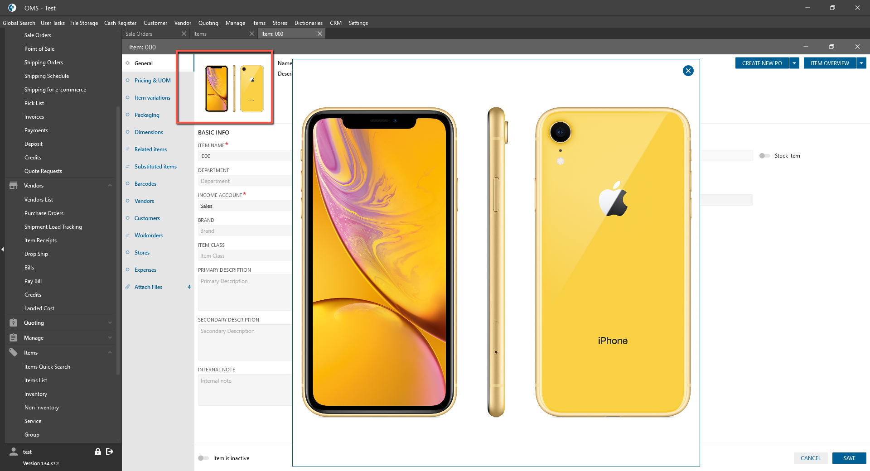Close the Items tab
The image size is (870, 471).
[x=252, y=34]
